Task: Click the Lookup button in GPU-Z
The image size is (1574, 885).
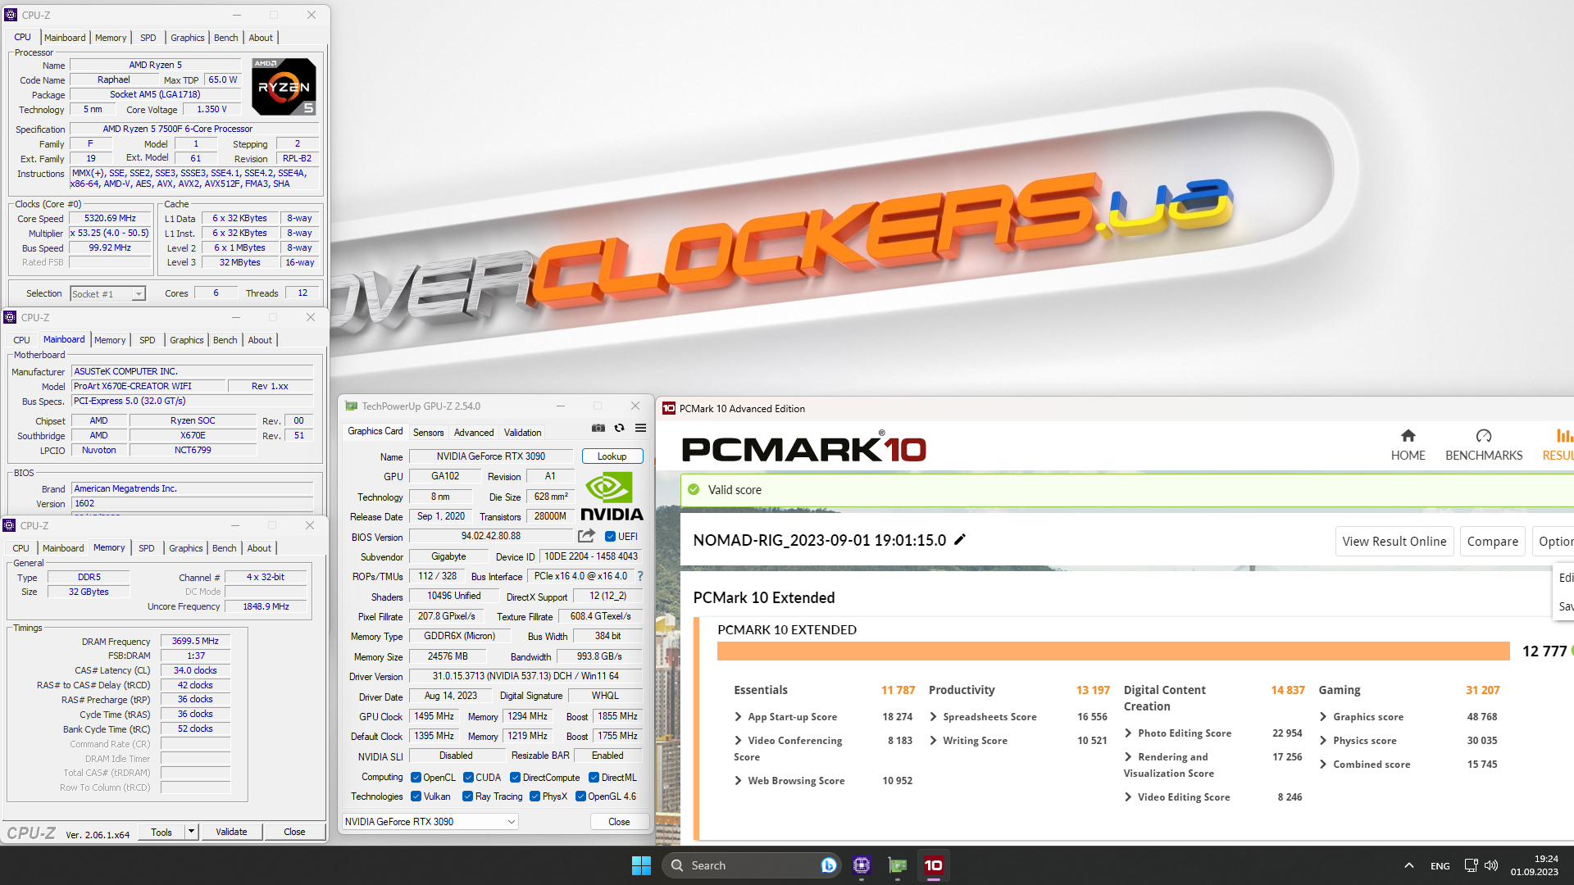Action: [x=612, y=456]
